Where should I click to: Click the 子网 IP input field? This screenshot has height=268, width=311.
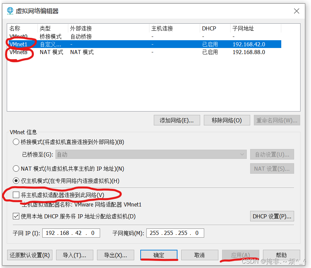pyautogui.click(x=71, y=233)
